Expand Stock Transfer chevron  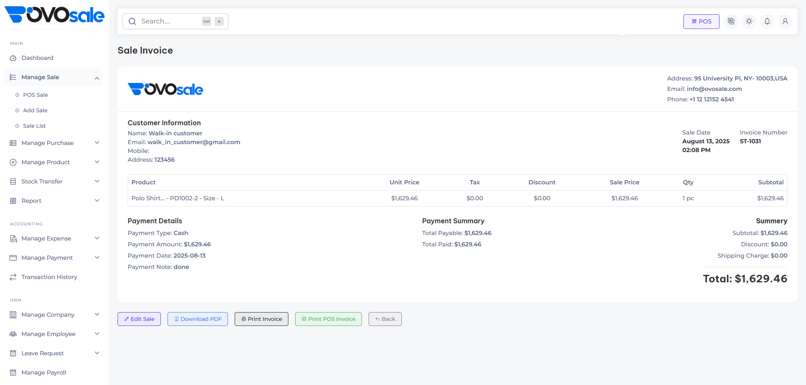pyautogui.click(x=97, y=181)
